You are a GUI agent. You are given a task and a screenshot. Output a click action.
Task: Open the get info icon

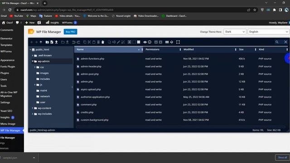150,42
